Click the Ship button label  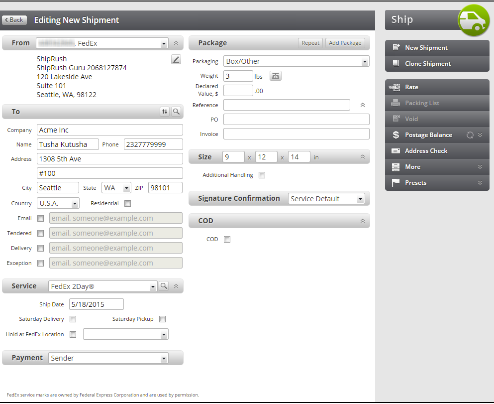click(x=402, y=19)
